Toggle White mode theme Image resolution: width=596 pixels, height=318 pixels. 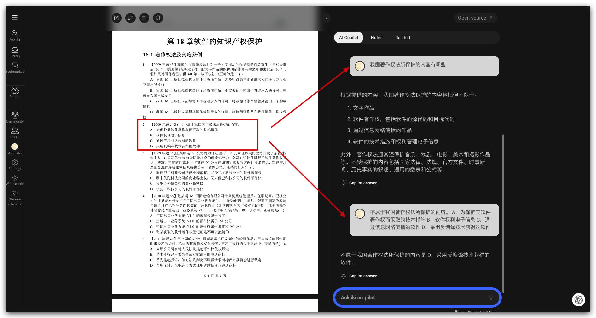click(x=15, y=180)
